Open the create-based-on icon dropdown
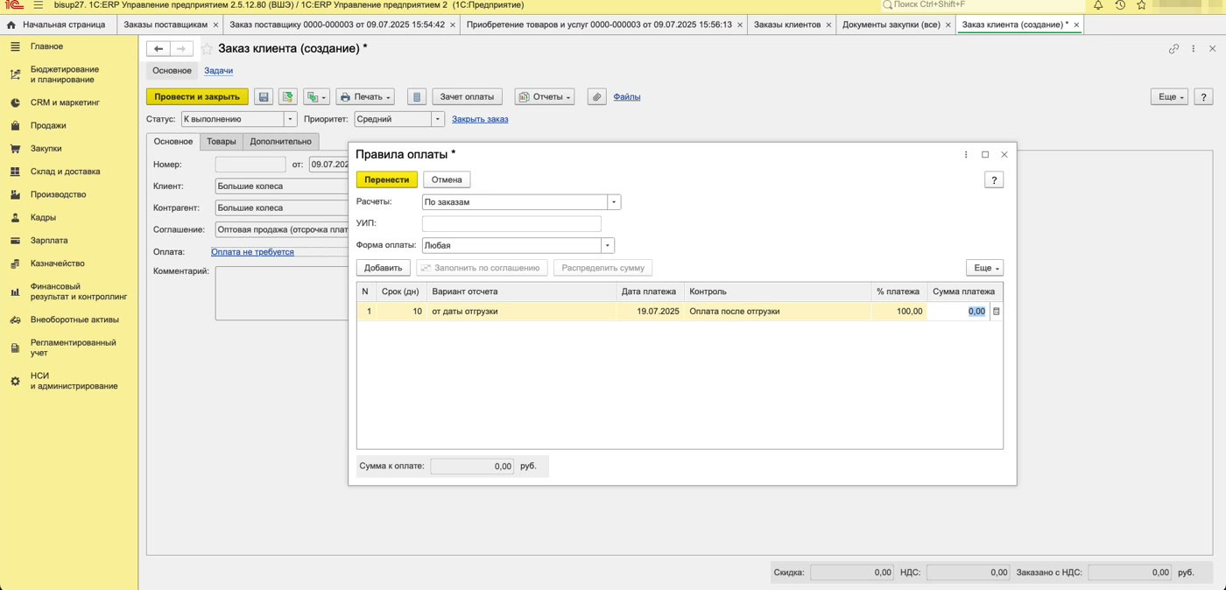1226x590 pixels. coord(316,97)
